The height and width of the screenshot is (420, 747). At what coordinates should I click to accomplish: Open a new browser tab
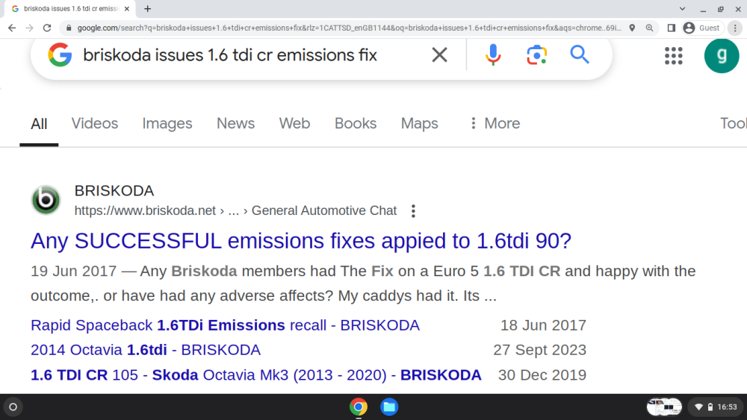(147, 8)
